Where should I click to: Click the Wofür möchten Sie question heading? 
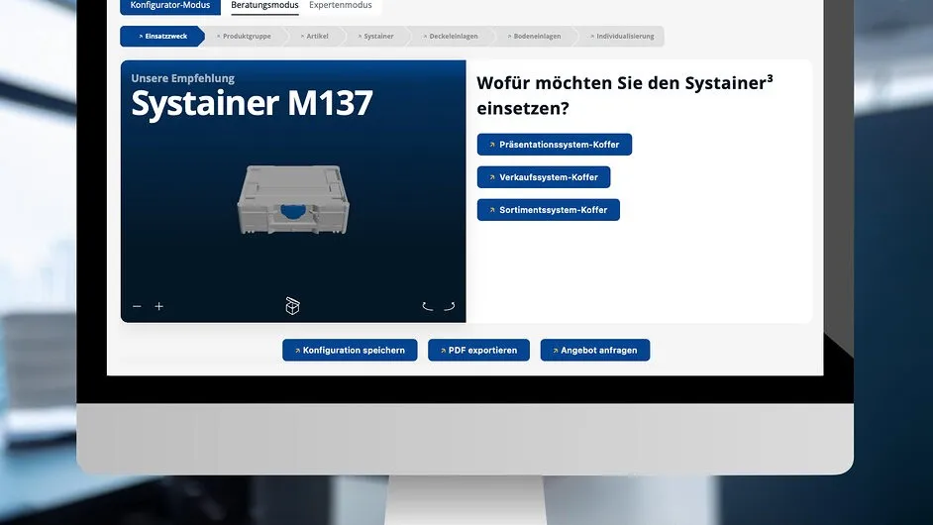(x=625, y=95)
